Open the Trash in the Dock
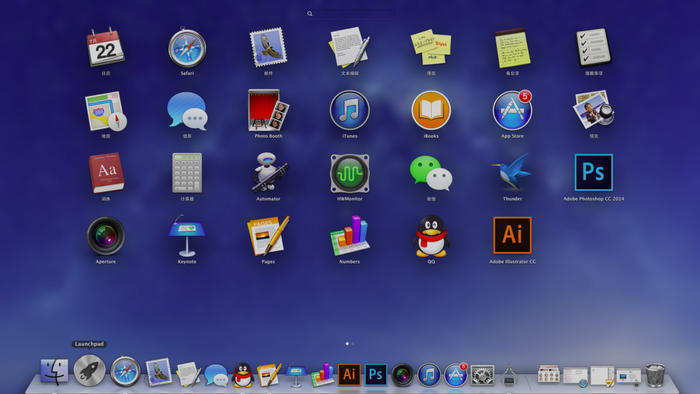This screenshot has width=700, height=394. [655, 375]
